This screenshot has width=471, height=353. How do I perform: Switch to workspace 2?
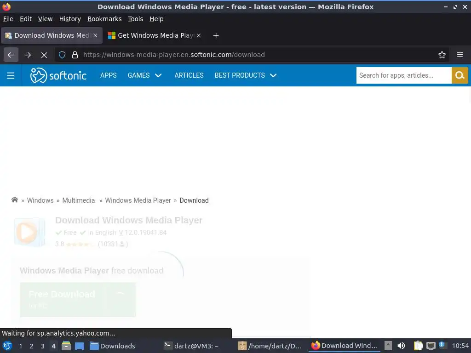click(32, 346)
